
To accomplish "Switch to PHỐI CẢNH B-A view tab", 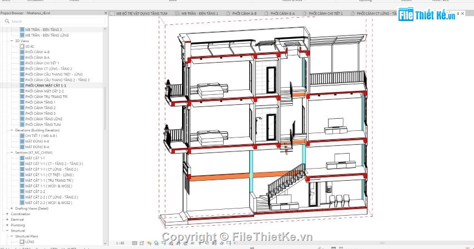I will 279,13.
